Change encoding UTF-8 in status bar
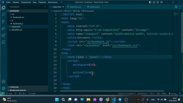183x103 pixels. [152, 94]
